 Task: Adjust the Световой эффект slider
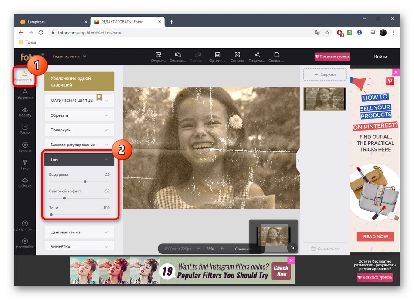pos(64,198)
